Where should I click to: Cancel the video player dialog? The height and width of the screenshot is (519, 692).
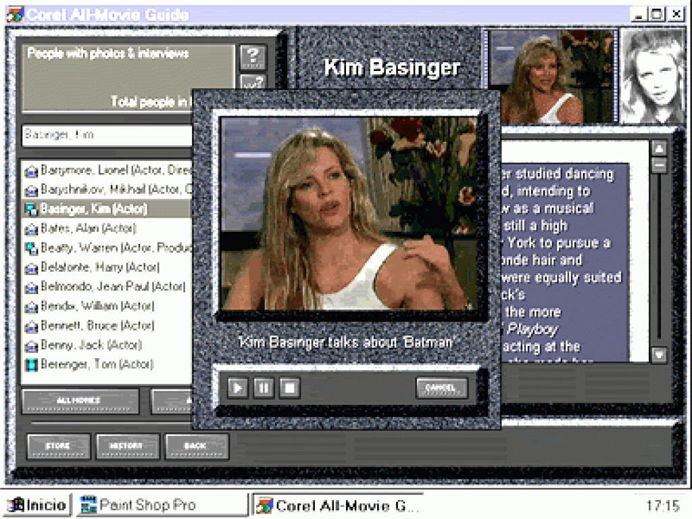click(441, 388)
